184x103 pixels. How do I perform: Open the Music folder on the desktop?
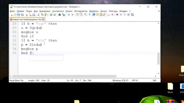tap(170, 88)
